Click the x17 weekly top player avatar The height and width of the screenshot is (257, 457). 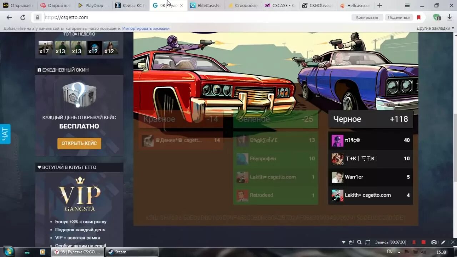[x=46, y=48]
